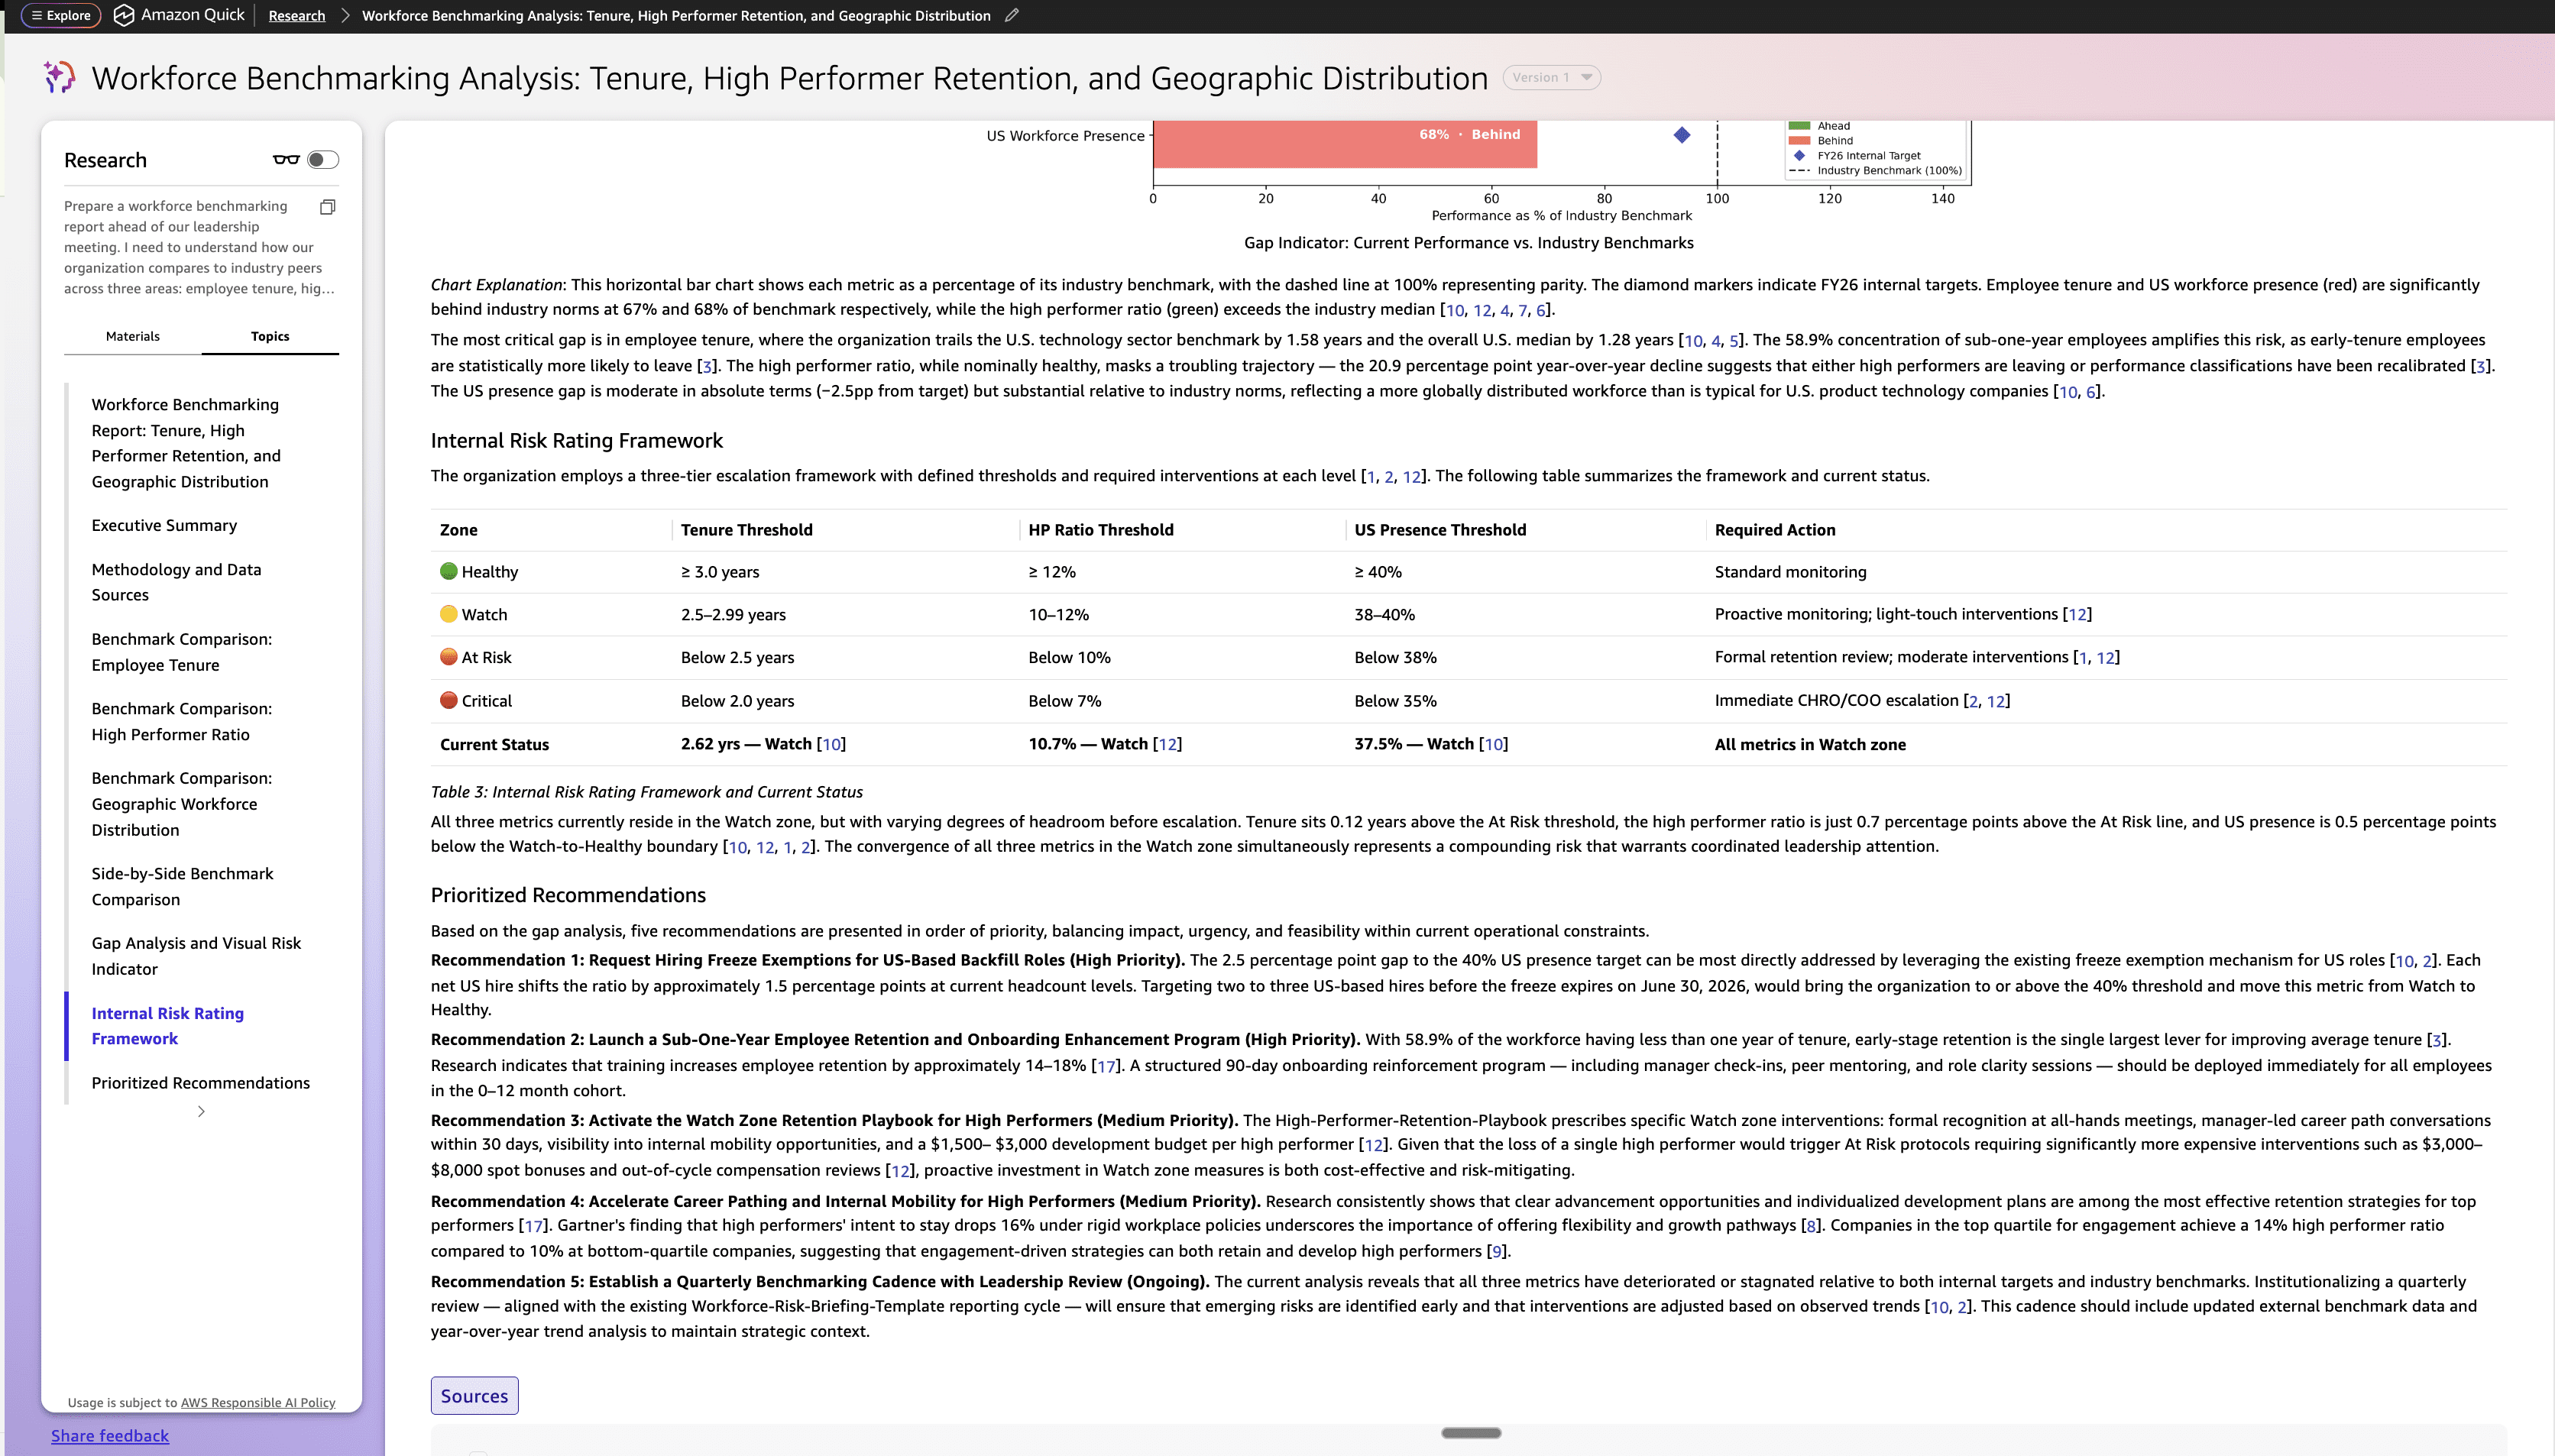Click the Sources button
Viewport: 2555px width, 1456px height.
[474, 1395]
